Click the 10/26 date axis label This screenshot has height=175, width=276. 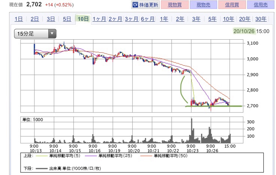212,151
